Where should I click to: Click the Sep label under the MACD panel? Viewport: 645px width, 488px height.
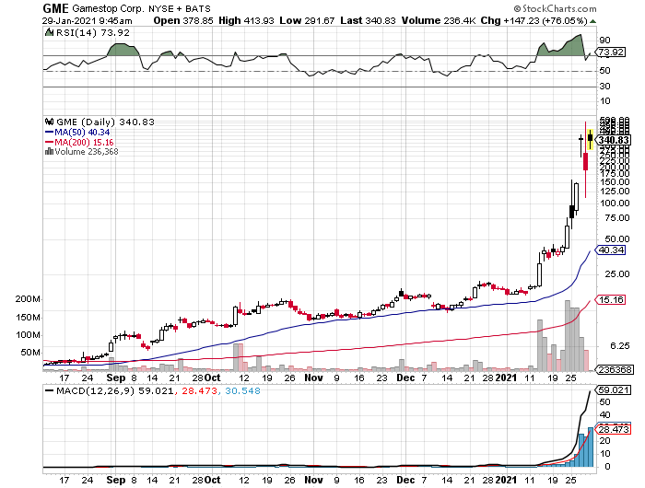tap(116, 480)
